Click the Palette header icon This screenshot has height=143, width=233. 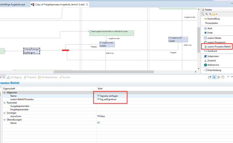click(203, 10)
